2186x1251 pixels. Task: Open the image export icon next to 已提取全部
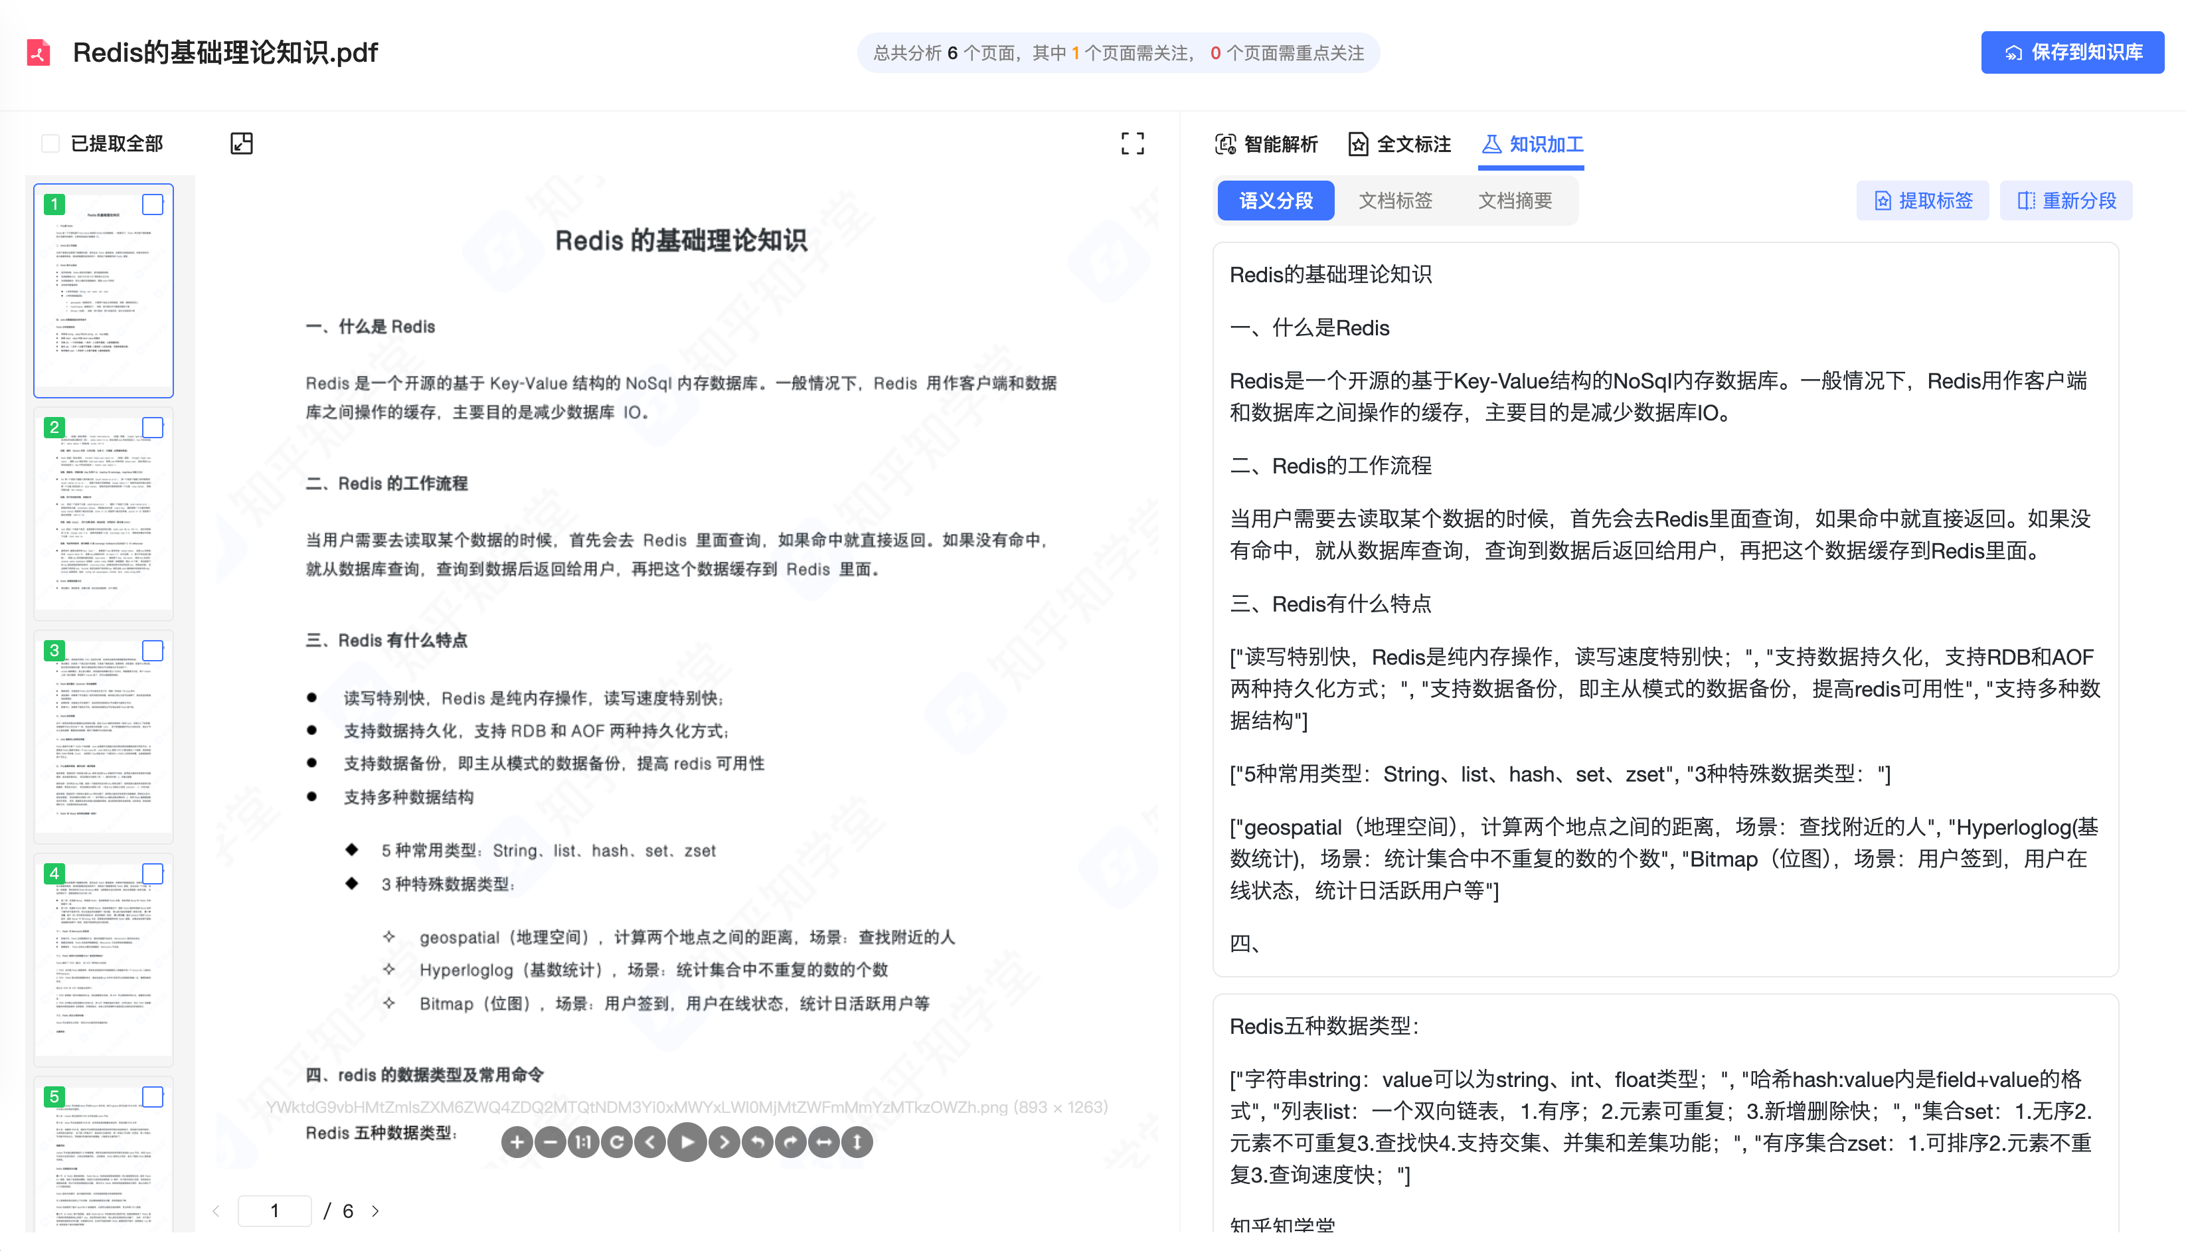point(241,143)
